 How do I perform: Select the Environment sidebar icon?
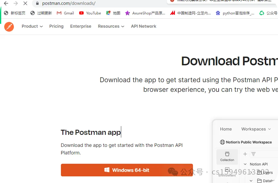[227, 172]
